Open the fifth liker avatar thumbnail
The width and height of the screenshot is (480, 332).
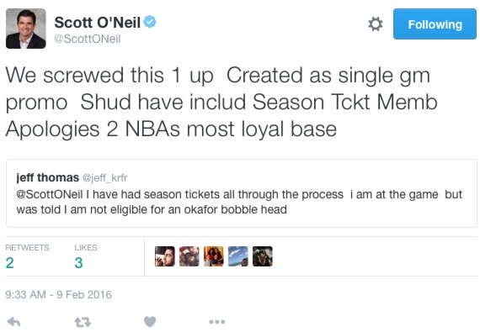(x=263, y=256)
